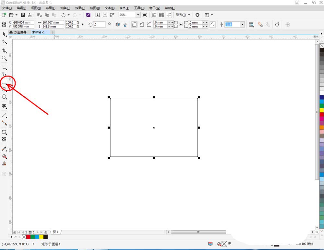Select the Text tool (字)
Image resolution: width=324 pixels, height=250 pixels.
pos(4,105)
